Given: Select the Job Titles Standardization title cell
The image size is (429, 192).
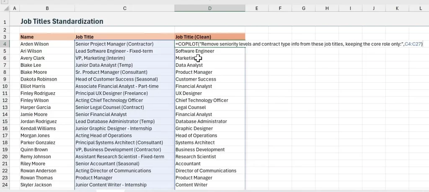Looking at the screenshot, I should [62, 22].
